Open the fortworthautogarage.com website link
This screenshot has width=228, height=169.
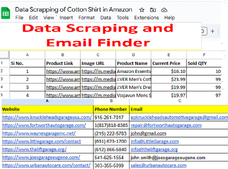[x=44, y=125]
